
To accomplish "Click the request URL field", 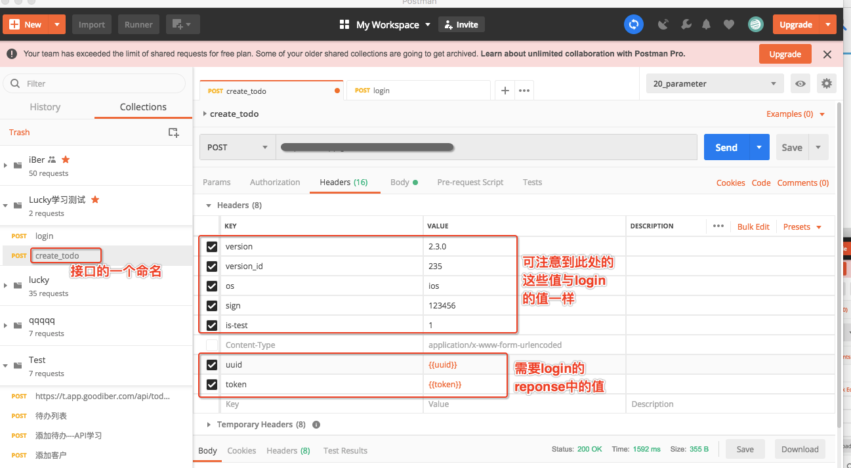I will pyautogui.click(x=486, y=147).
